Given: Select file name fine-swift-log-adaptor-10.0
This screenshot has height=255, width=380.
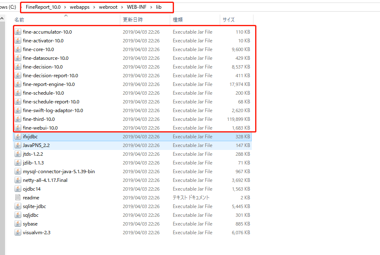Looking at the screenshot, I should (53, 110).
